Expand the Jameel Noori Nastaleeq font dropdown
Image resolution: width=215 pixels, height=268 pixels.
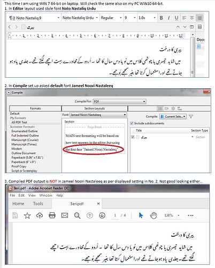[x=98, y=115]
